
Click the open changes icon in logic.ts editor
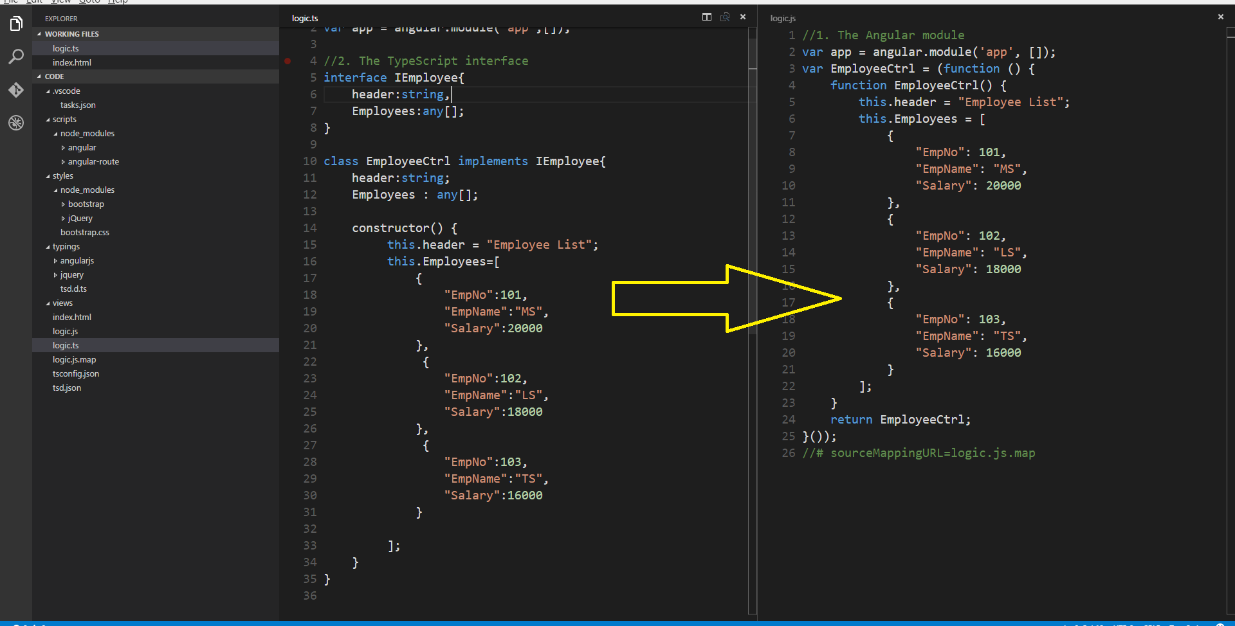coord(725,17)
